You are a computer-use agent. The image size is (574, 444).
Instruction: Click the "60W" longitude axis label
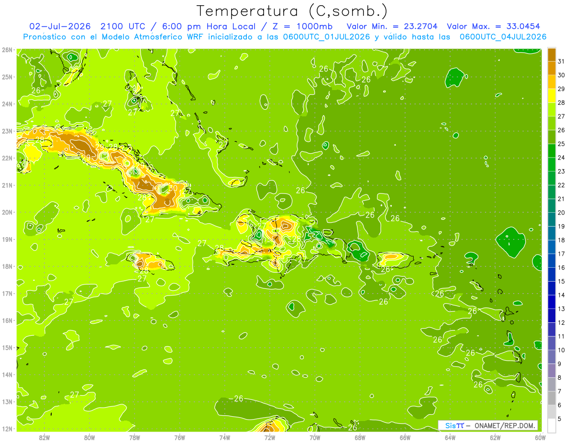click(x=541, y=437)
